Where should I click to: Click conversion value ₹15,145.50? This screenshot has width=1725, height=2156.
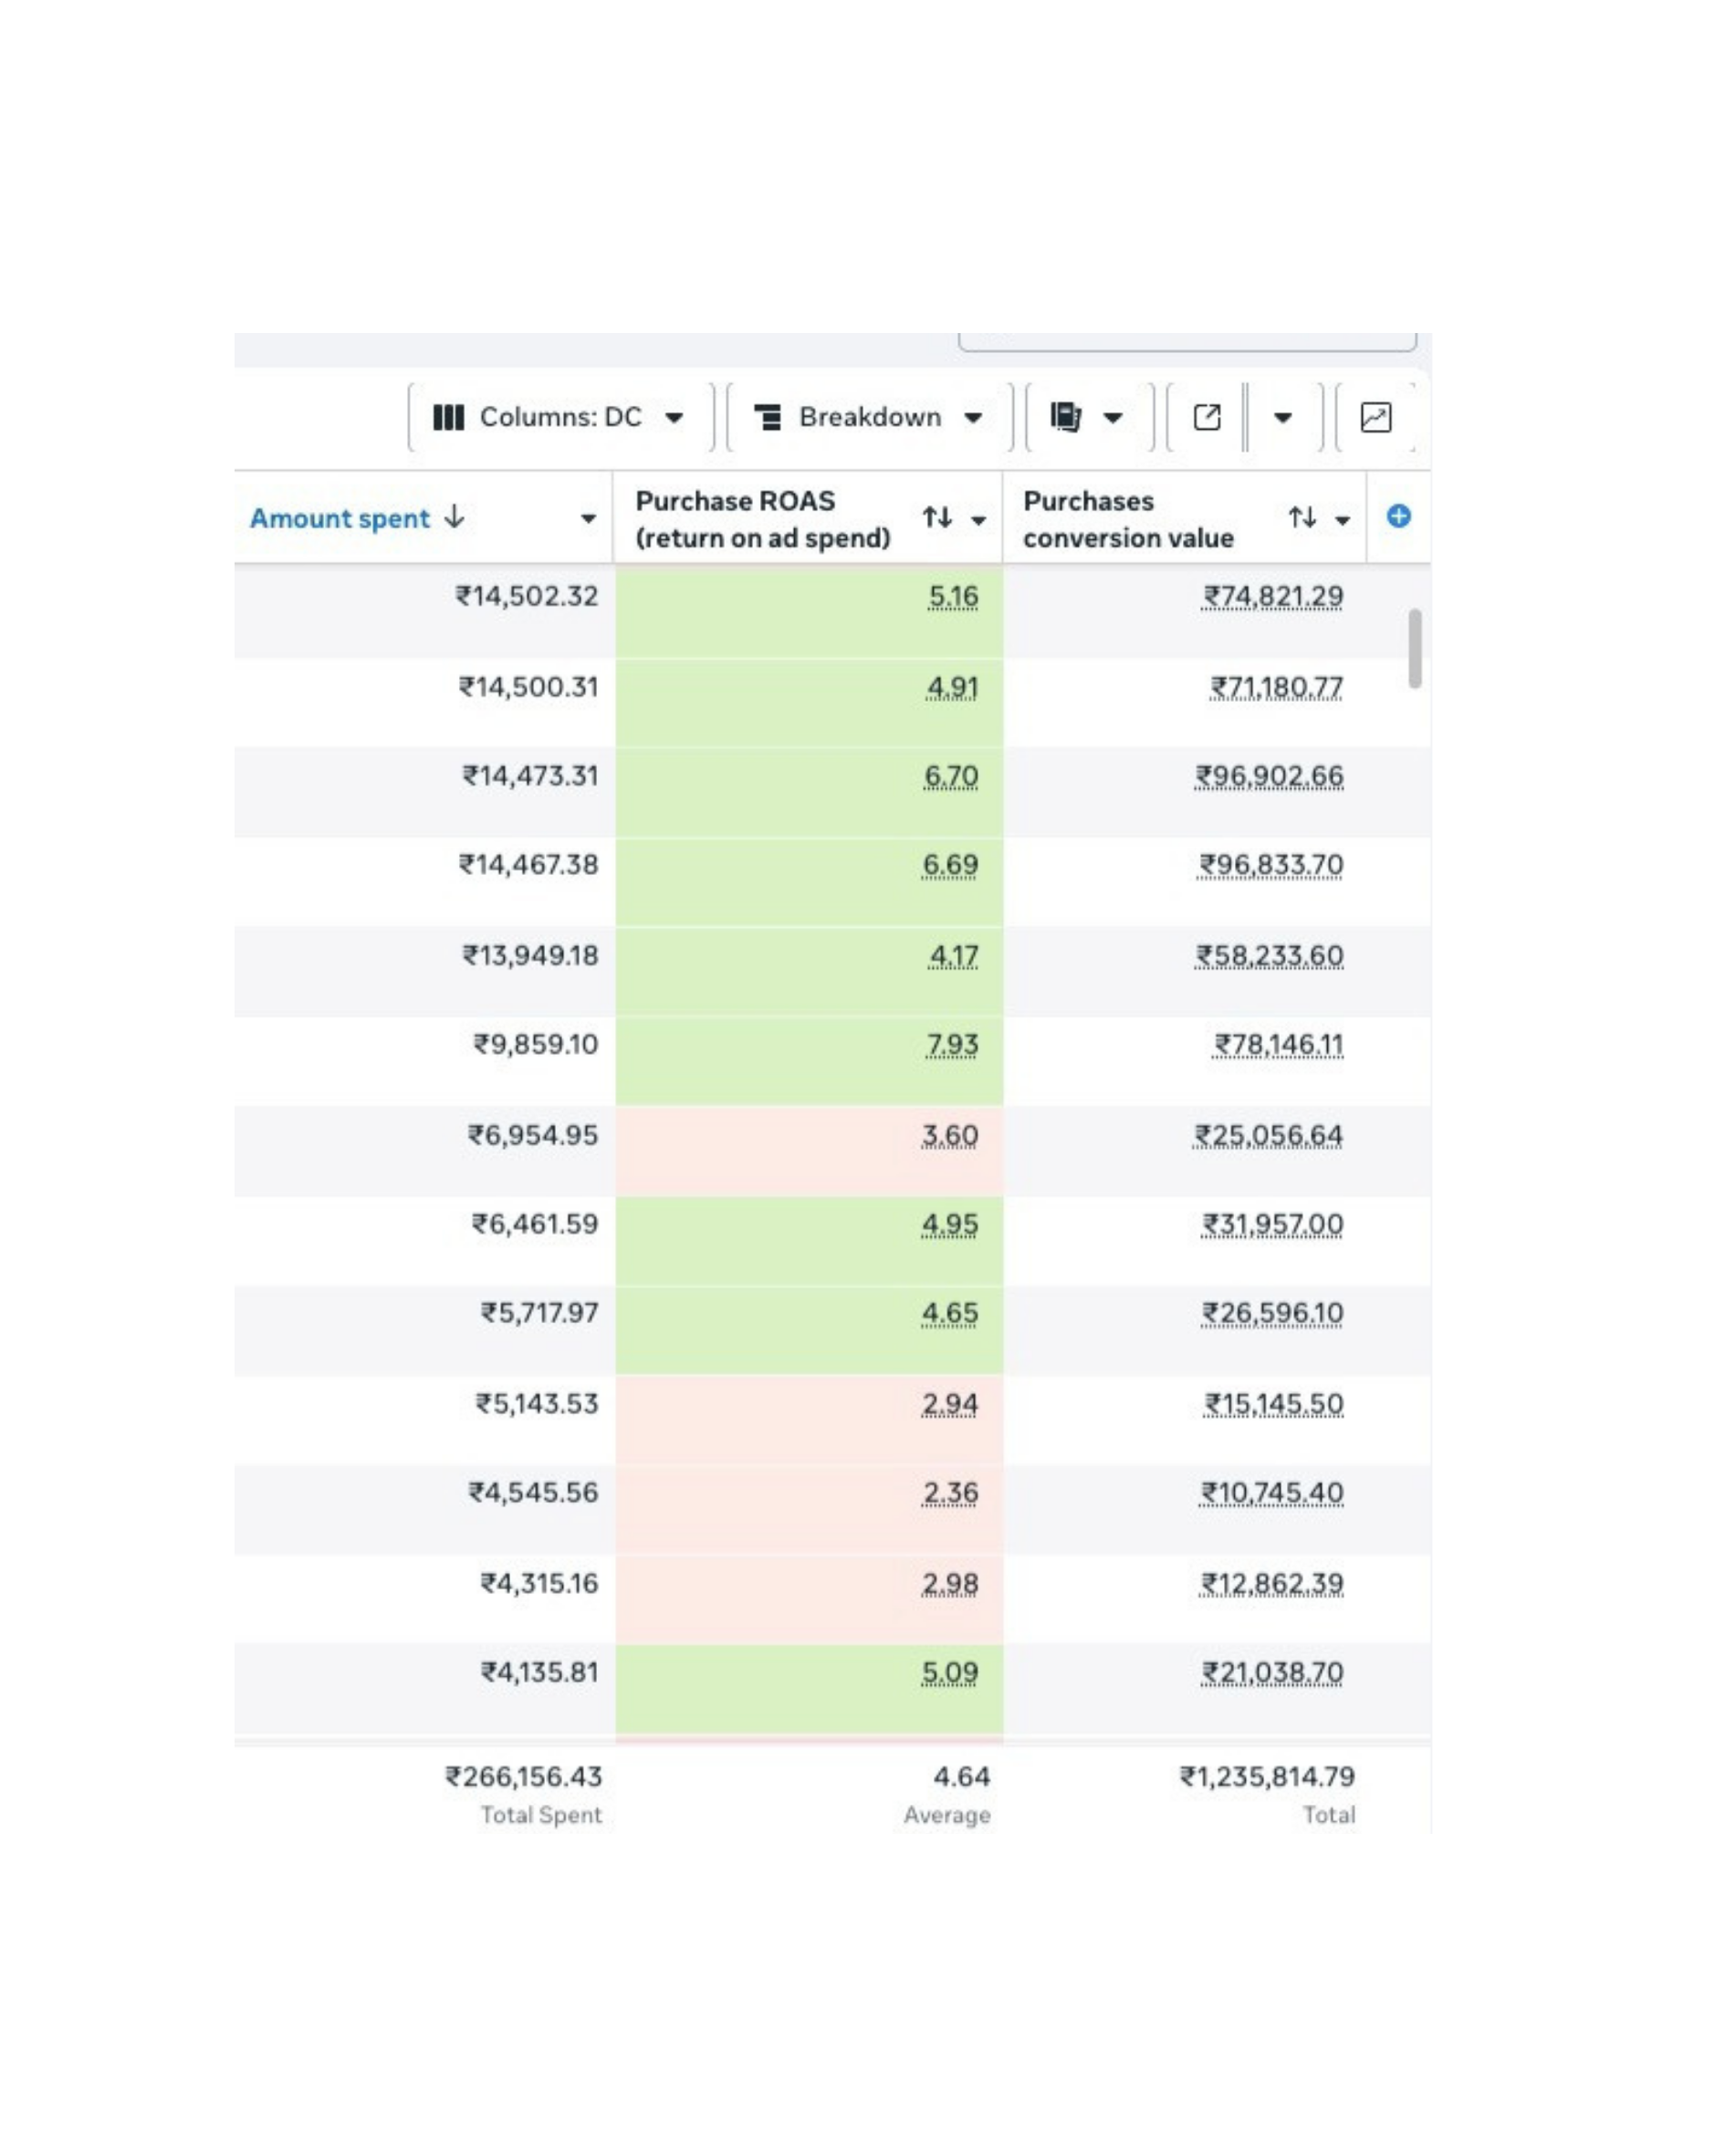point(1274,1403)
